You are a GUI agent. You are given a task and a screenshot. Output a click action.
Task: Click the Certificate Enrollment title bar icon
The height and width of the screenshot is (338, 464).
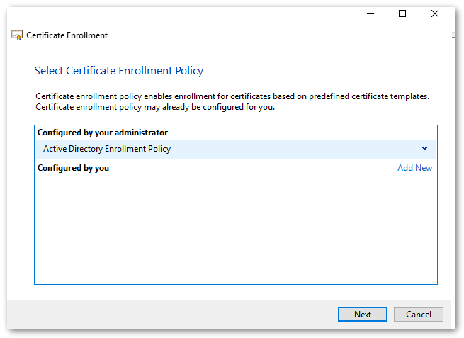click(18, 35)
